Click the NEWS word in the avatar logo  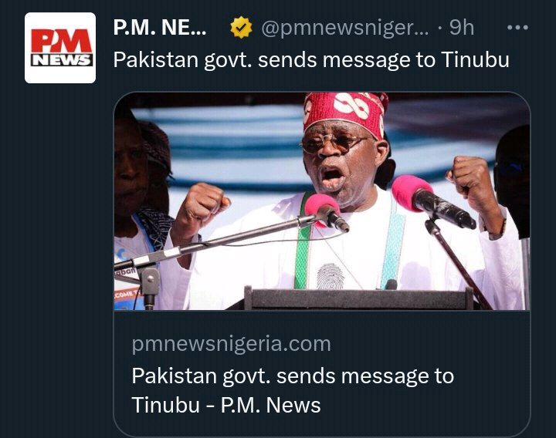click(x=62, y=60)
